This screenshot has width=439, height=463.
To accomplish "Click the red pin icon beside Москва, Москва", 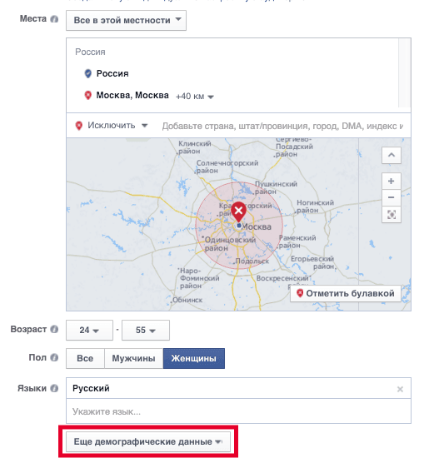I will point(87,96).
